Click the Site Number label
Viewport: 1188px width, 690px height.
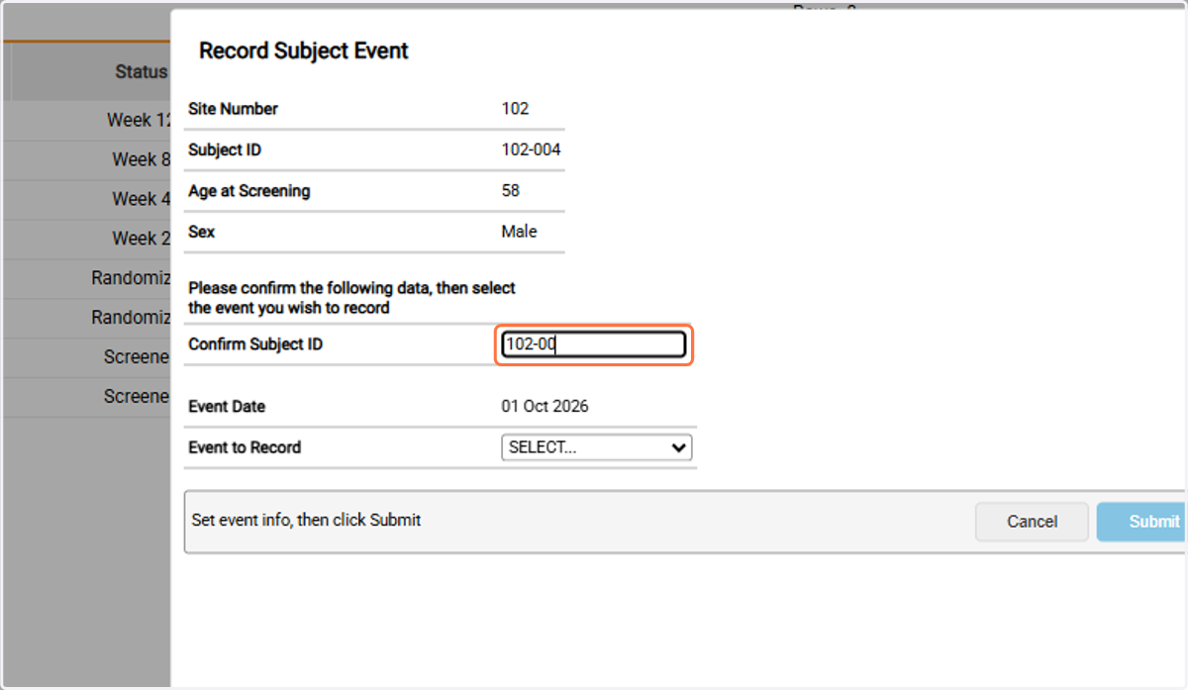234,109
